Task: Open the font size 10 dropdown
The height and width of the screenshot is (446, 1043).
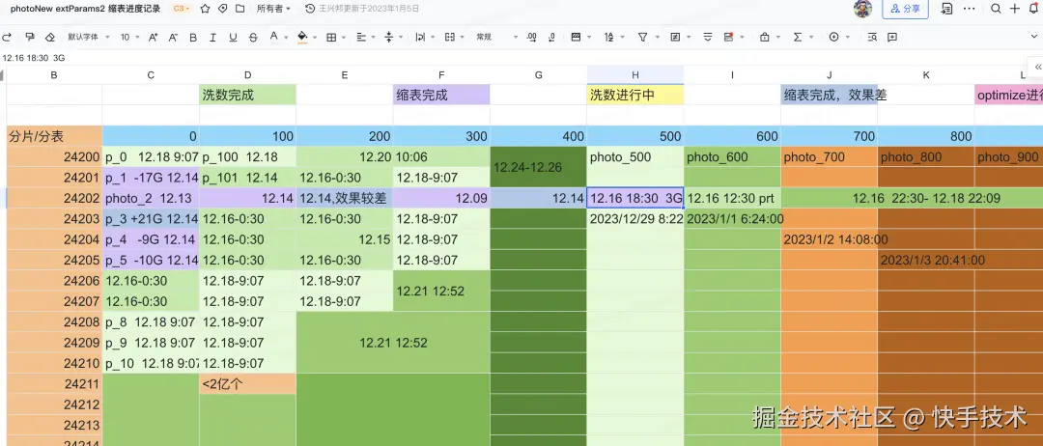Action: 128,38
